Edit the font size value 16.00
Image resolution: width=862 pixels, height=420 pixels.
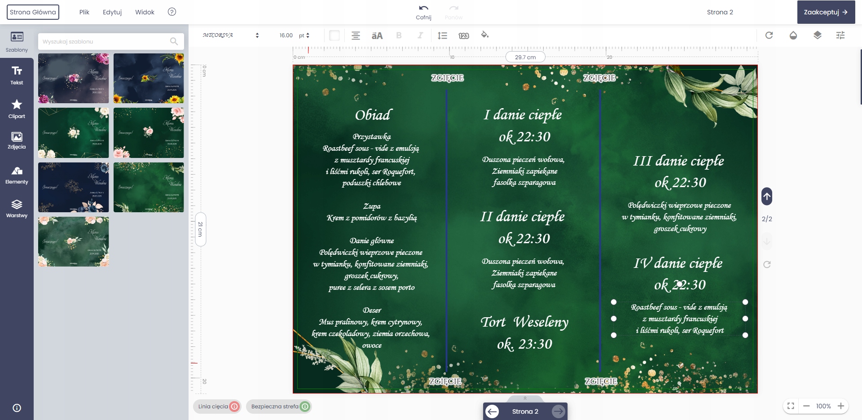[286, 35]
